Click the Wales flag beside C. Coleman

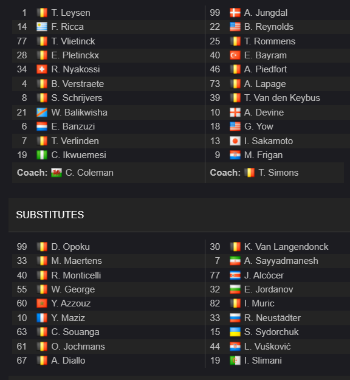pos(57,173)
